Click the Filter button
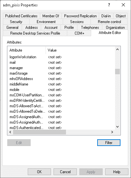This screenshot has height=178, width=131. click(109, 142)
